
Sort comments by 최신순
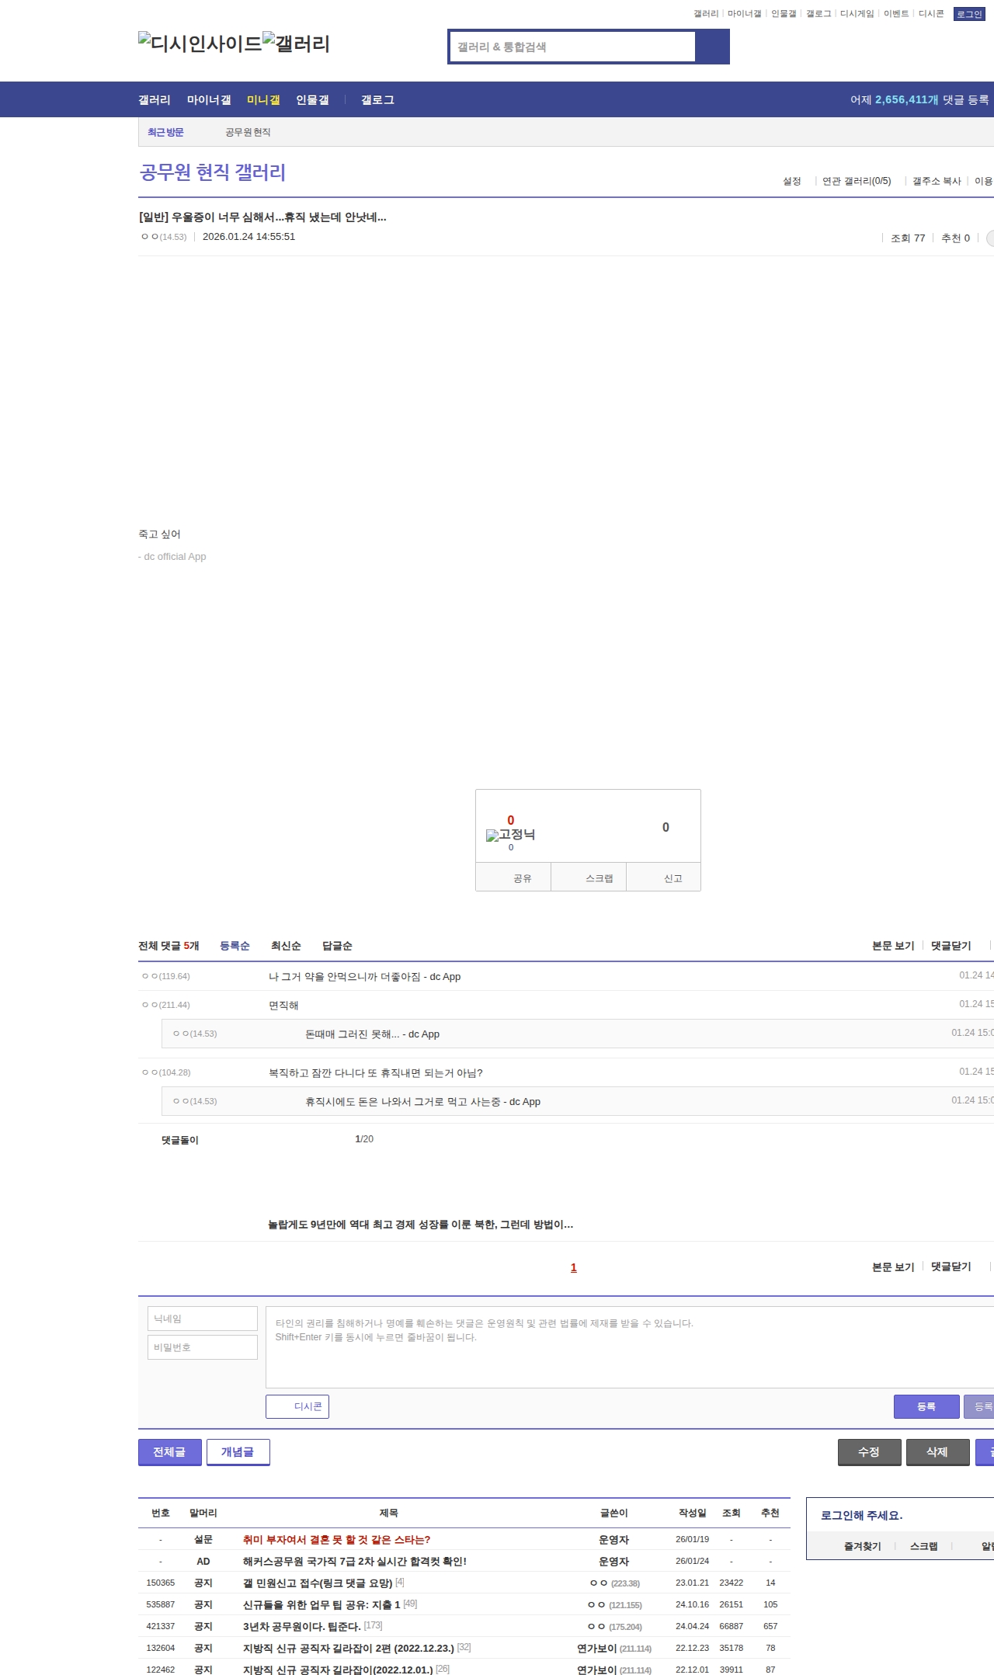pyautogui.click(x=286, y=946)
